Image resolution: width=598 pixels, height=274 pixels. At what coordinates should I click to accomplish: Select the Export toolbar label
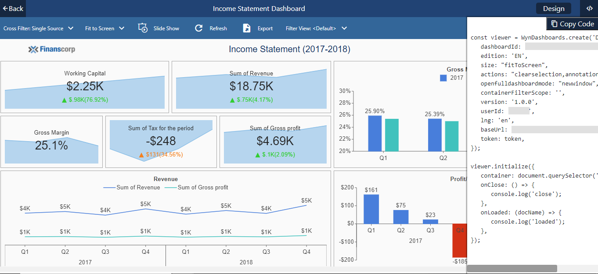coord(265,28)
